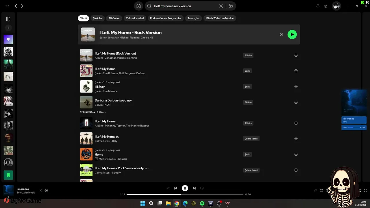Save Home by Knucks

tap(296, 154)
